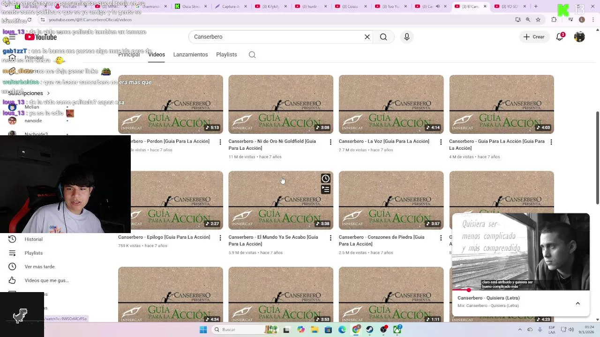
Task: Expand the Suscripciones section
Action: point(29,93)
